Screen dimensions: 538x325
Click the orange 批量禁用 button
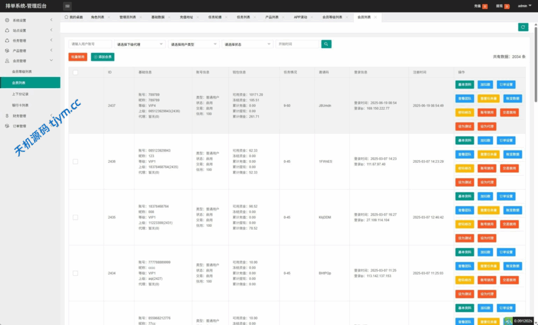78,57
